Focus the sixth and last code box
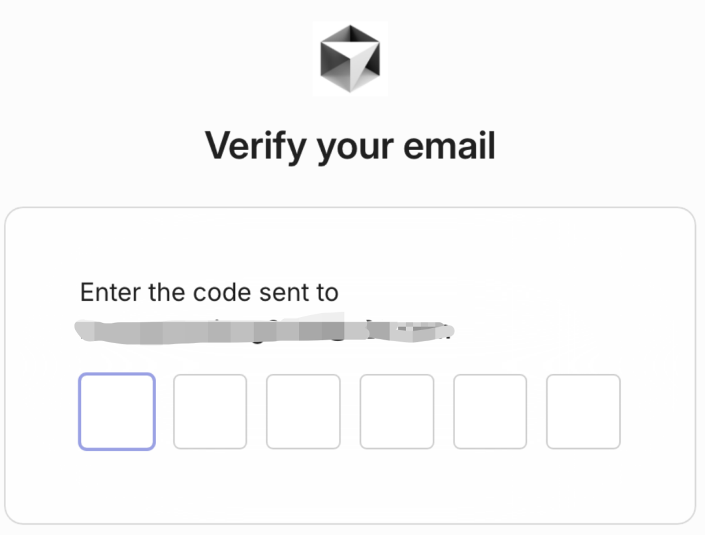 click(583, 412)
